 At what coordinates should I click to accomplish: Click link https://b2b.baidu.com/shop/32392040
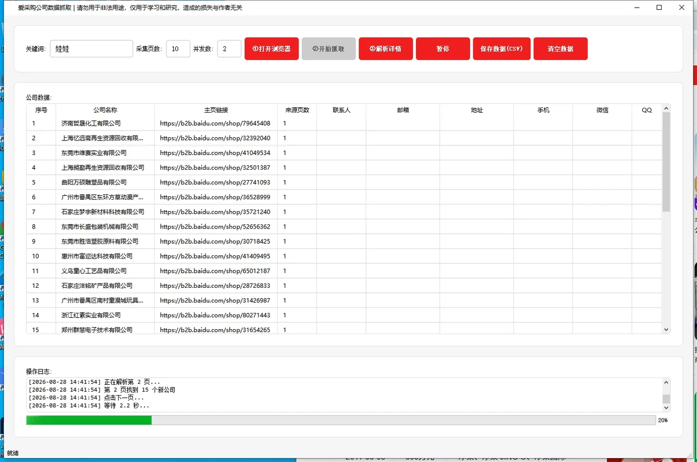click(x=215, y=138)
